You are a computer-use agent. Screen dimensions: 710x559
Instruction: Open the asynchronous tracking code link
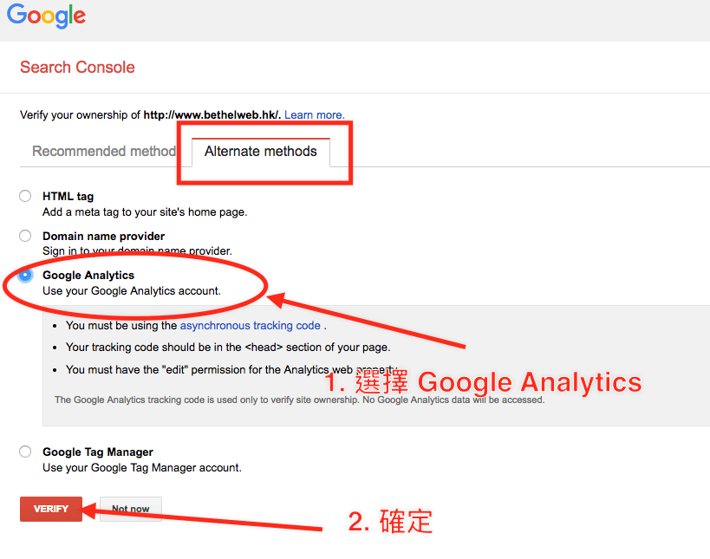[251, 326]
